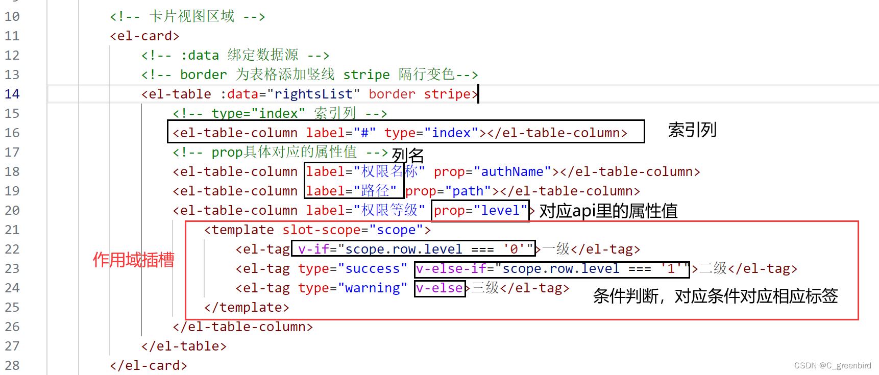Click the 一级 tag text

click(555, 249)
